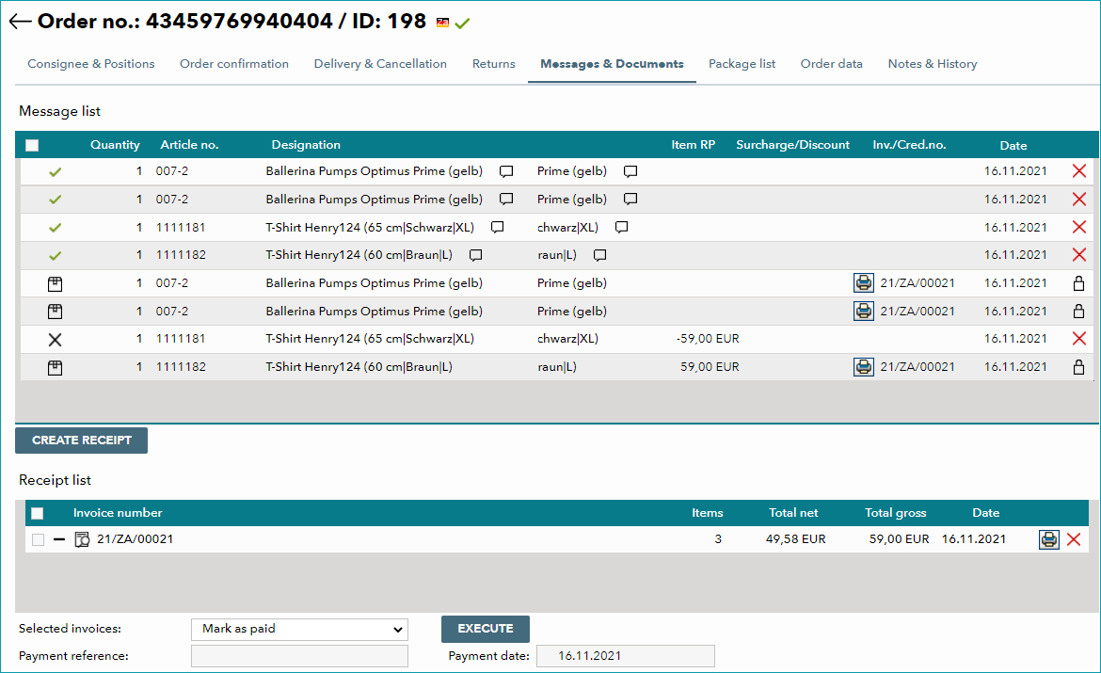Print receipt 21/ZA/00021 from the Receipt list
The width and height of the screenshot is (1101, 673).
(x=1049, y=539)
